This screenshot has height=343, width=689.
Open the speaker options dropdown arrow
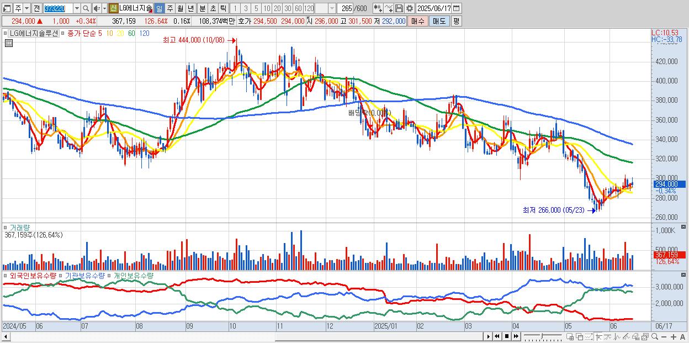(104, 8)
